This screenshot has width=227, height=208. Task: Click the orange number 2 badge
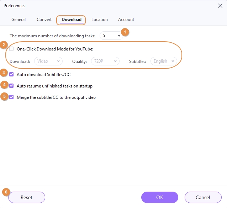click(4, 45)
